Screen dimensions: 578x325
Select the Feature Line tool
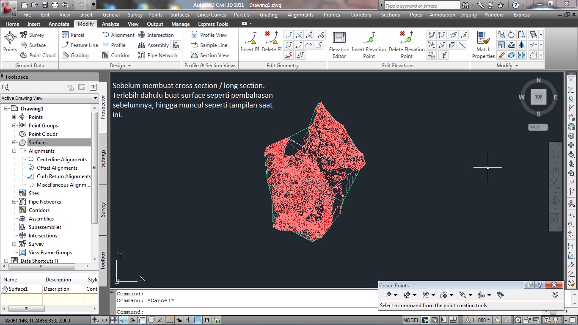80,45
